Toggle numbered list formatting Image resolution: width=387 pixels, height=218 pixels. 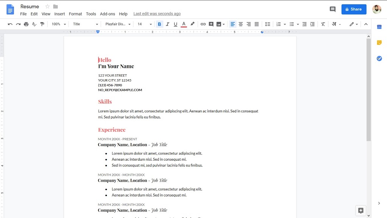(279, 24)
